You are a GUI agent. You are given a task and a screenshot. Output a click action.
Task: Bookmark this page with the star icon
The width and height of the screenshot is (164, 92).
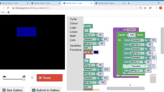[x=145, y=8]
